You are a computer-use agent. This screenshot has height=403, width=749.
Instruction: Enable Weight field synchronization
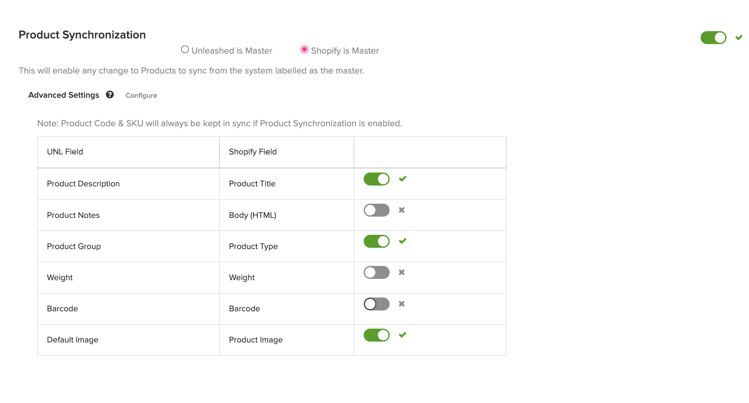click(x=376, y=272)
